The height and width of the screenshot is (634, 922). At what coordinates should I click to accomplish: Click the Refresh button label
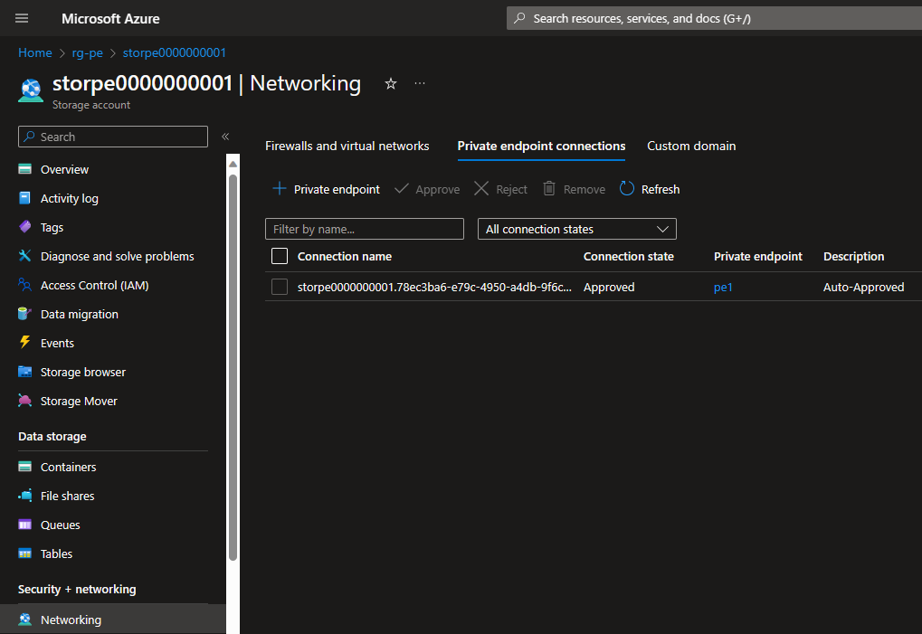tap(661, 189)
